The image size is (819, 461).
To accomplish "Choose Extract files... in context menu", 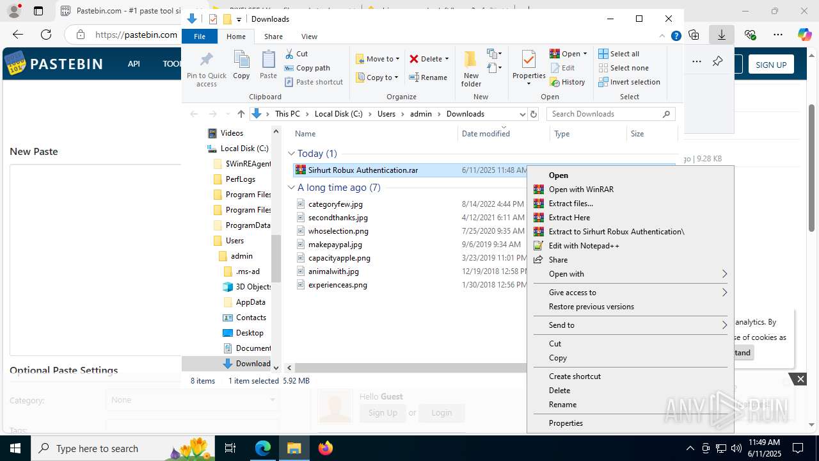I will [x=630, y=204].
